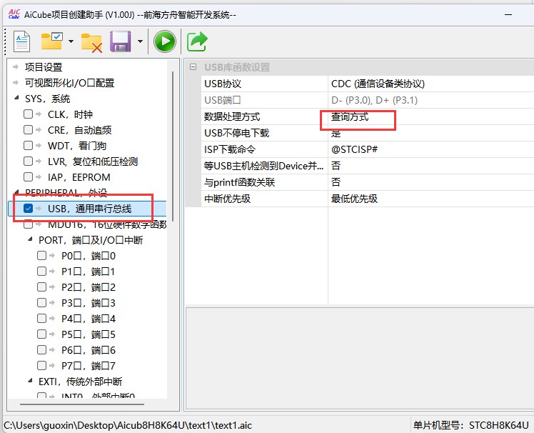Viewport: 534px width, 433px height.
Task: Click the tree panel horizontal scrollbar
Action: (82, 404)
